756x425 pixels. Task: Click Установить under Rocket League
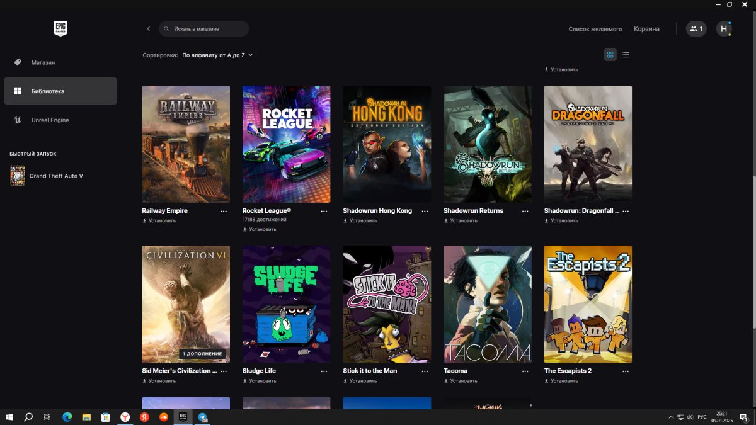[260, 229]
